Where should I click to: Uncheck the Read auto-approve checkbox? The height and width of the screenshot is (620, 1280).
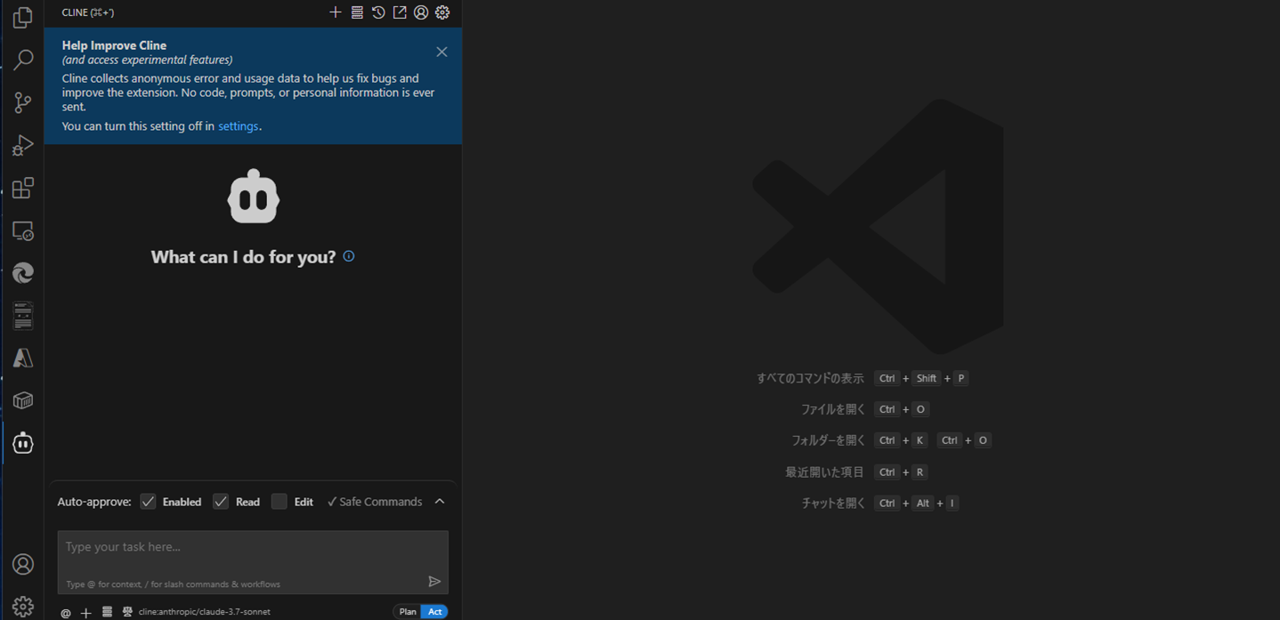(221, 502)
